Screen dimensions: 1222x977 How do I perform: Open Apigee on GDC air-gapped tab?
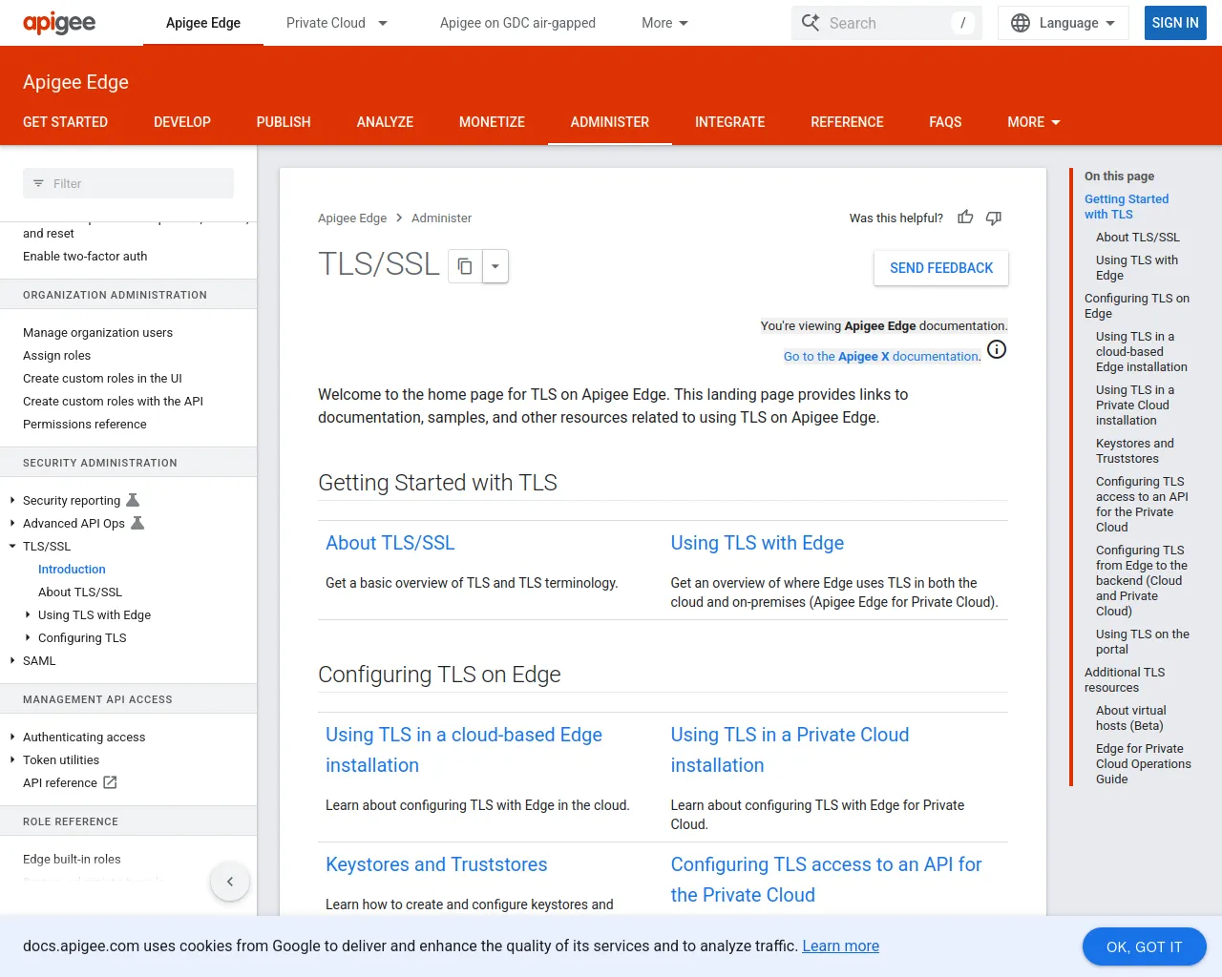[517, 23]
